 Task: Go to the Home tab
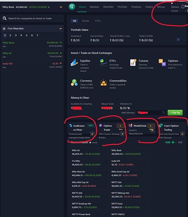82,7
